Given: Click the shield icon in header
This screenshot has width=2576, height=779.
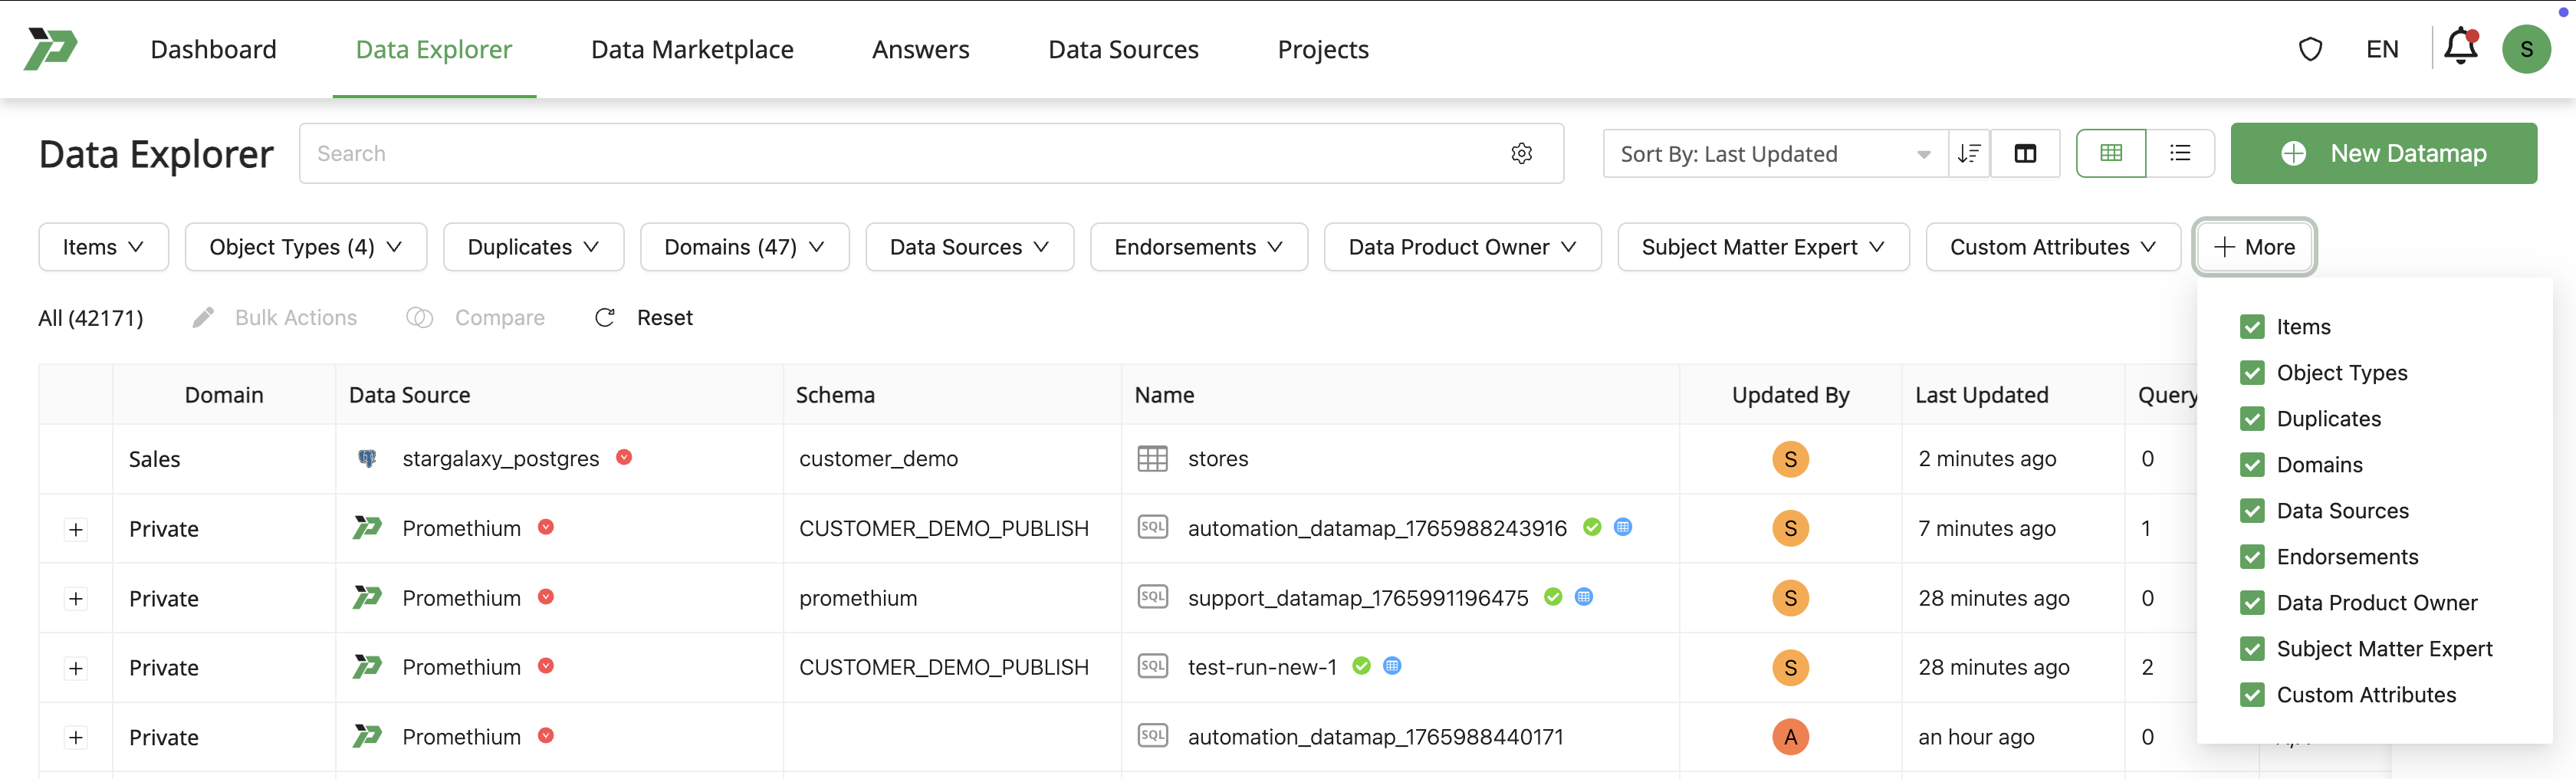Looking at the screenshot, I should click(x=2310, y=49).
